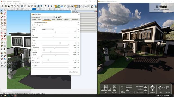Click the save preset floppy icon
The height and width of the screenshot is (97, 174).
pos(57,17)
